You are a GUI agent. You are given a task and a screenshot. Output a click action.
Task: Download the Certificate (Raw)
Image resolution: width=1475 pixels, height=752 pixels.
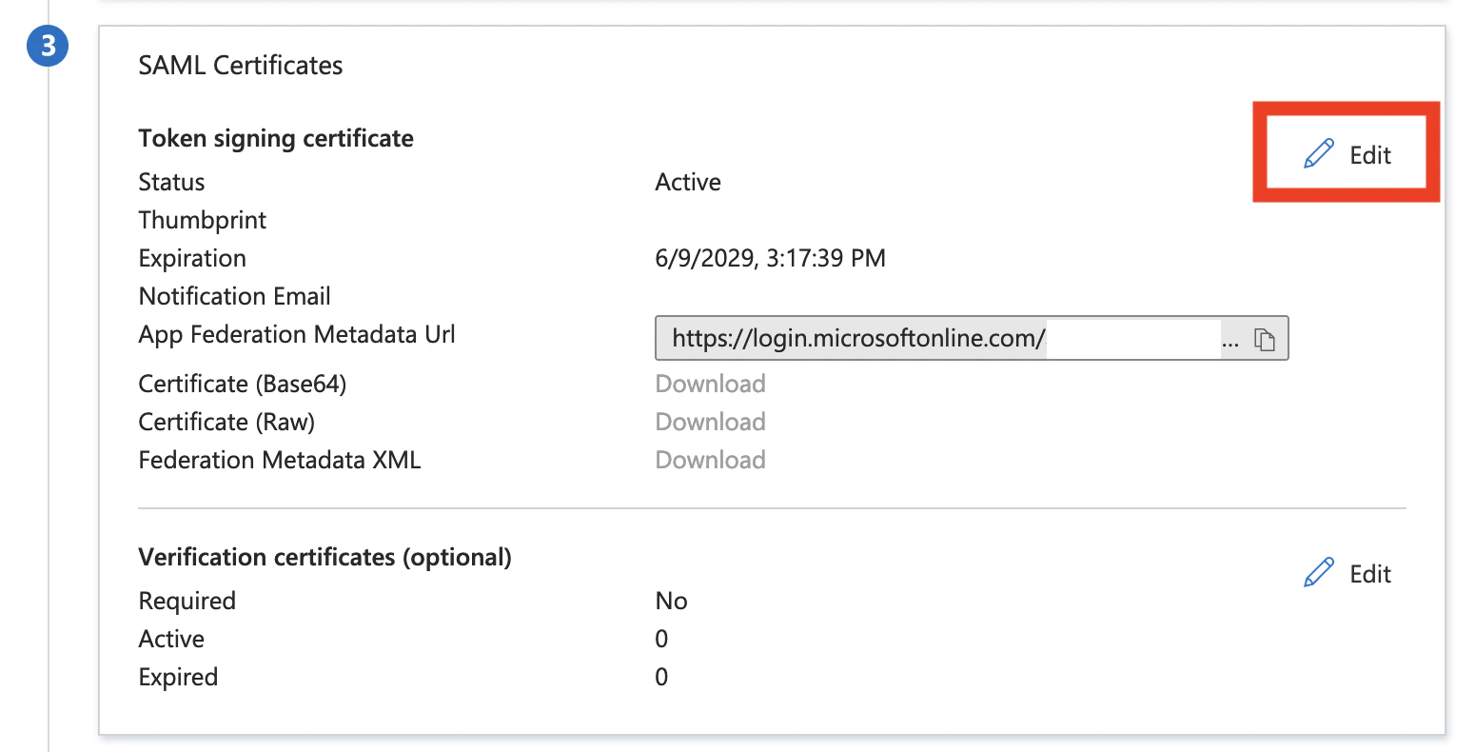tap(710, 422)
